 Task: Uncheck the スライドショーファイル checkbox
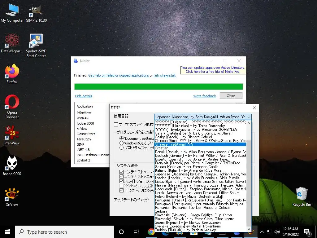[x=121, y=181]
